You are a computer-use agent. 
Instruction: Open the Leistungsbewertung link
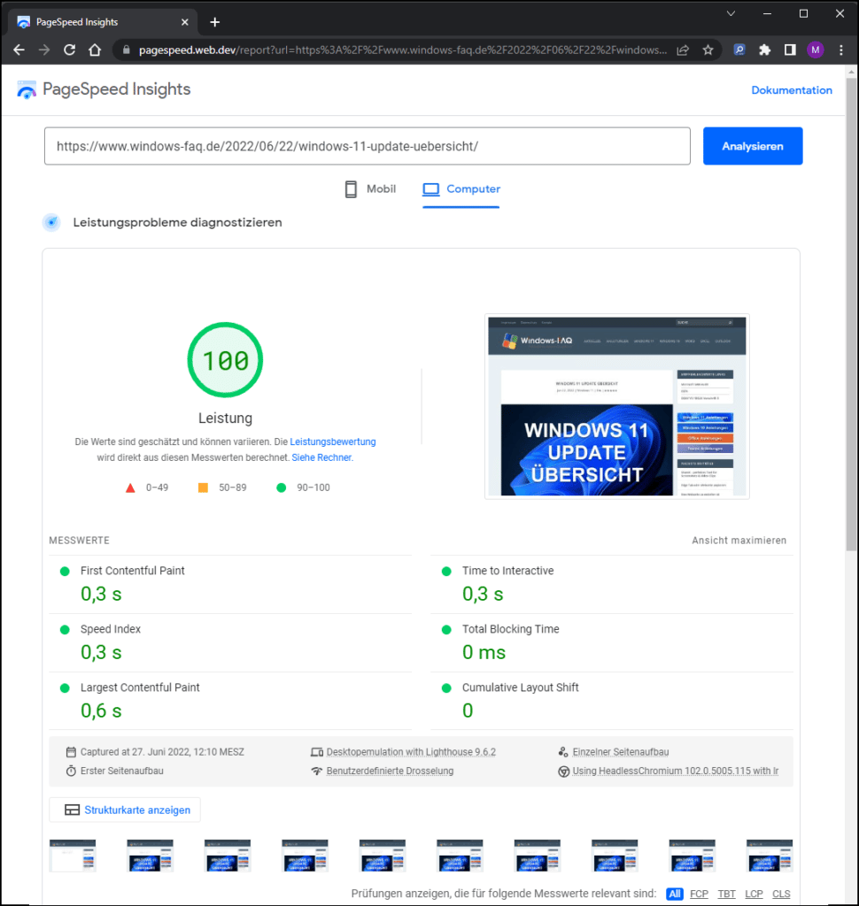(x=333, y=441)
